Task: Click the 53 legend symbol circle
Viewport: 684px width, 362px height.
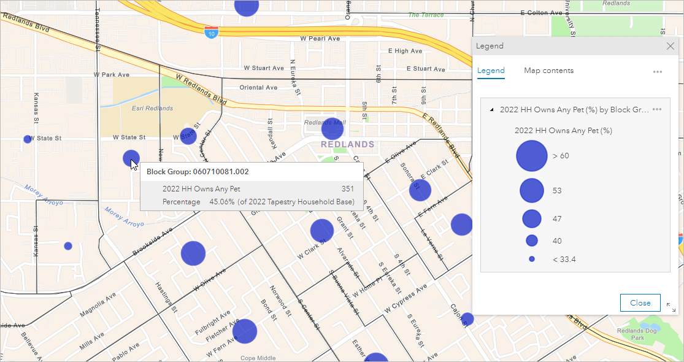Action: 532,191
